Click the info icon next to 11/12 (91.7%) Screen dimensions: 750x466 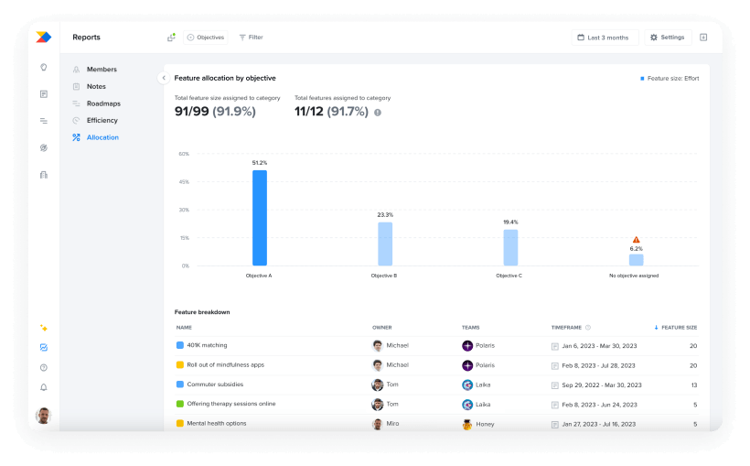378,113
